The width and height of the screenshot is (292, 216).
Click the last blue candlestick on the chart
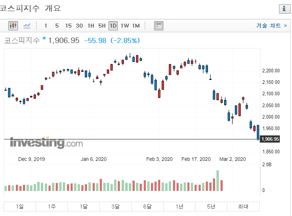258,132
